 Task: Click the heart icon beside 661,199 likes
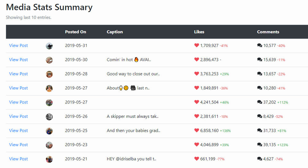[x=197, y=159]
